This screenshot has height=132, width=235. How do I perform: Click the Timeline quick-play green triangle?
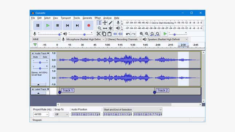[x=35, y=45]
